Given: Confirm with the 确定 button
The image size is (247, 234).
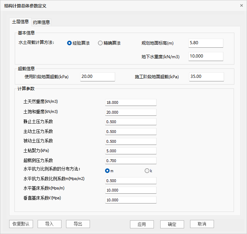Looking at the screenshot, I should point(172,224).
